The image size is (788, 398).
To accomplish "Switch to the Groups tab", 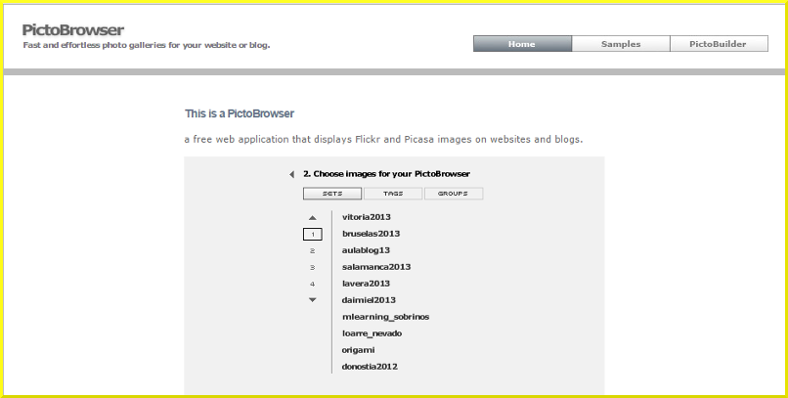I will [454, 194].
